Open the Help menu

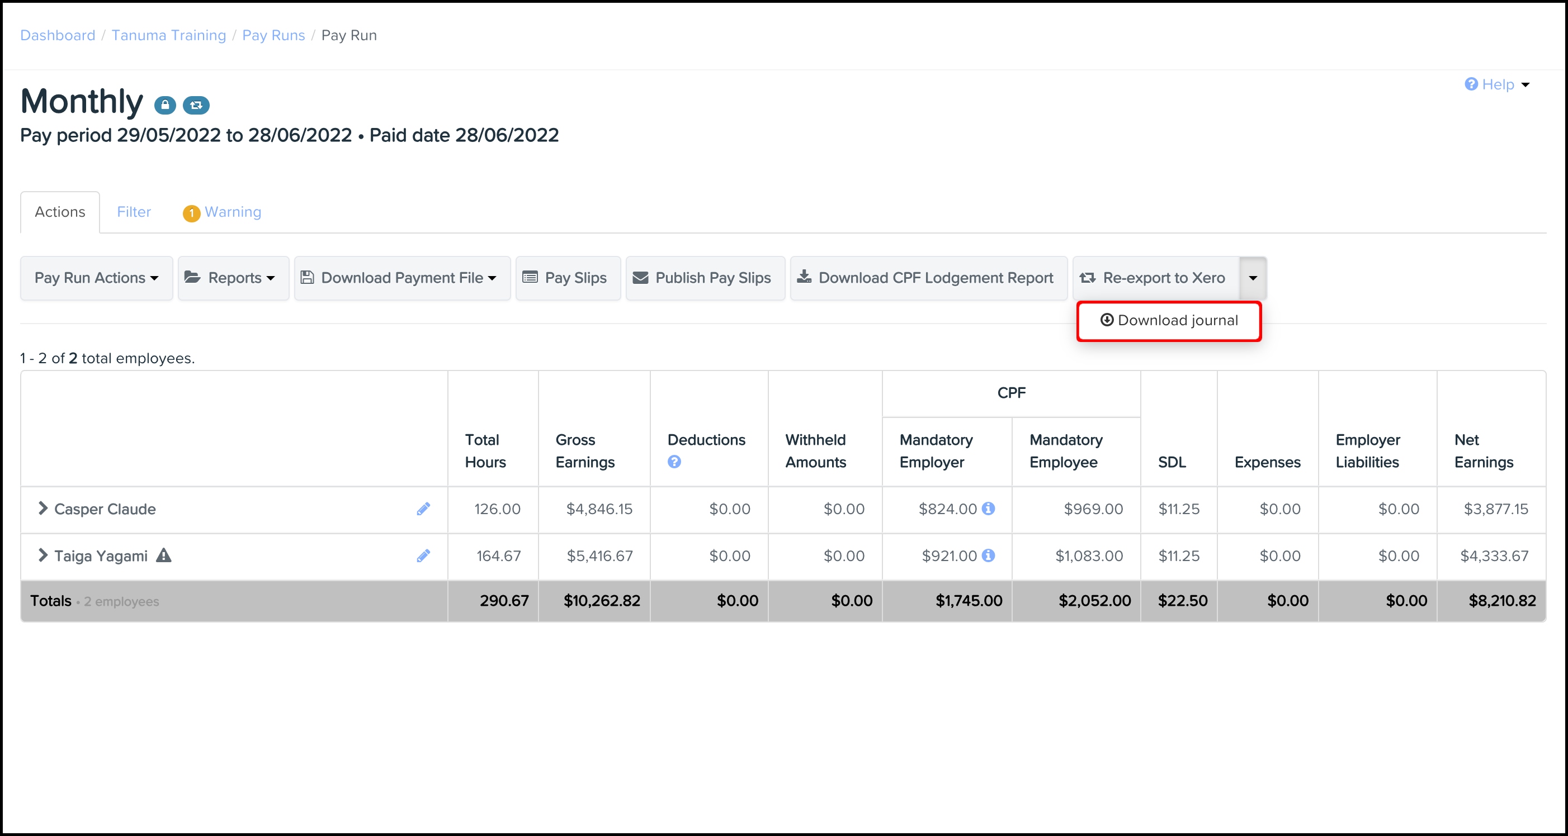click(x=1497, y=84)
